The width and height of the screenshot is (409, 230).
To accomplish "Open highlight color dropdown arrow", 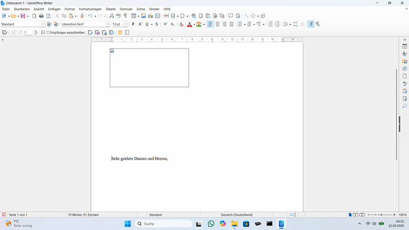I will click(x=204, y=24).
